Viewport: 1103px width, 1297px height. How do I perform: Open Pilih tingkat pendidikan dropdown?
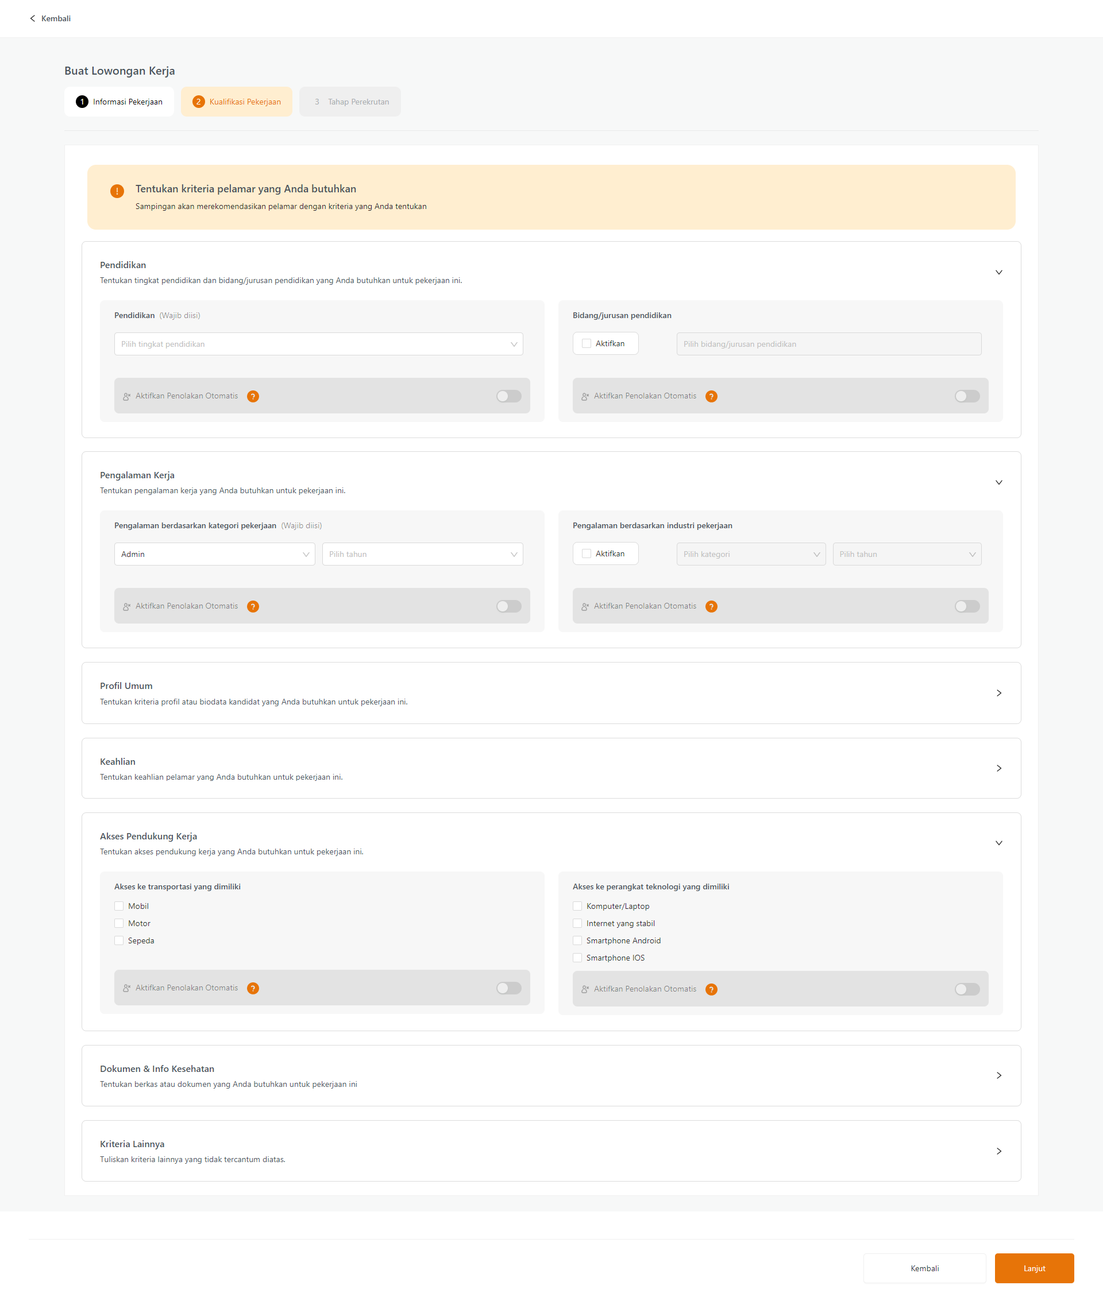tap(318, 344)
